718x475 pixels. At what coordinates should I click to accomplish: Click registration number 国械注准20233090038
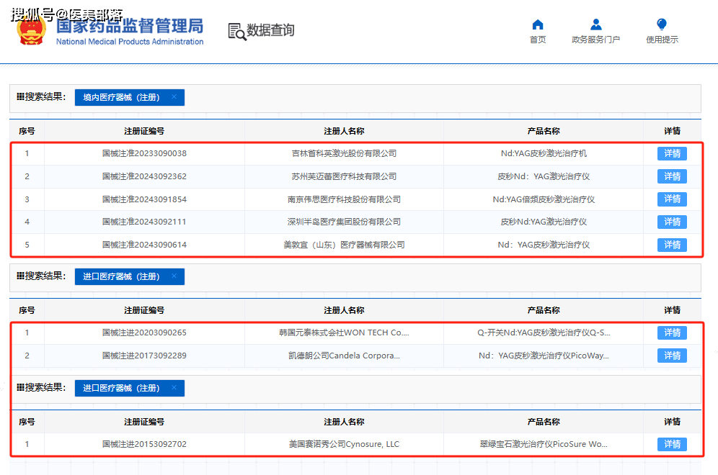click(144, 153)
